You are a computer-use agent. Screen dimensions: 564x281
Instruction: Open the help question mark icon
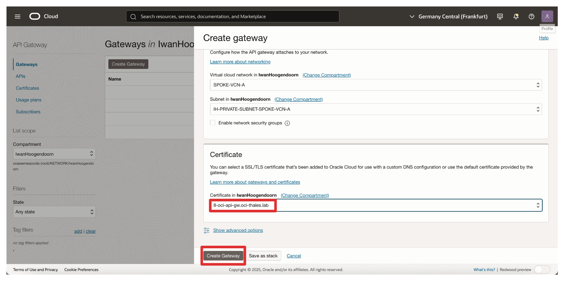[531, 17]
